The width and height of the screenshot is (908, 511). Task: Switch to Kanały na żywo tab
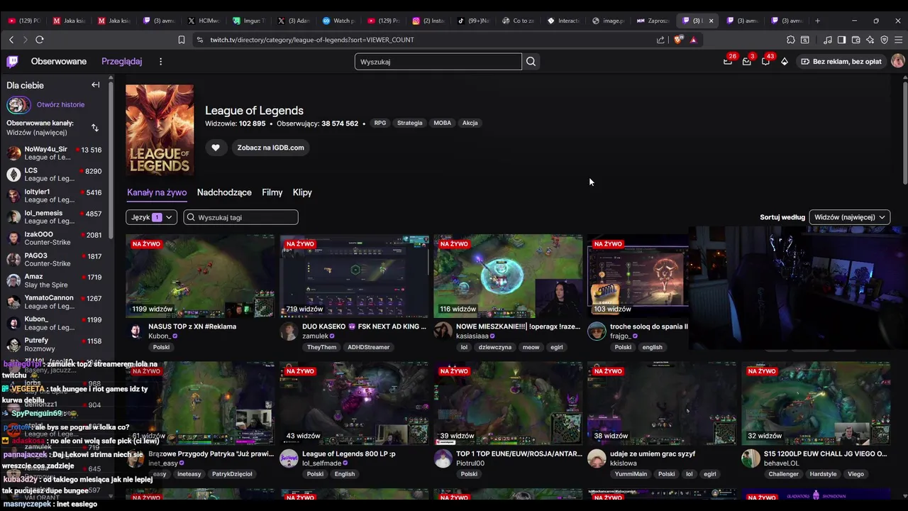(157, 192)
